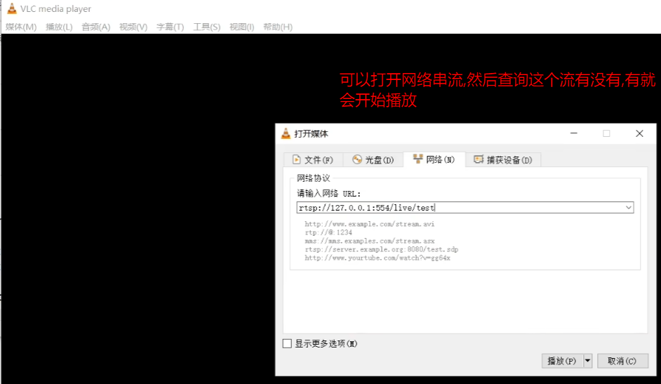Select the 网络(N) tab
The width and height of the screenshot is (661, 384).
coord(434,159)
